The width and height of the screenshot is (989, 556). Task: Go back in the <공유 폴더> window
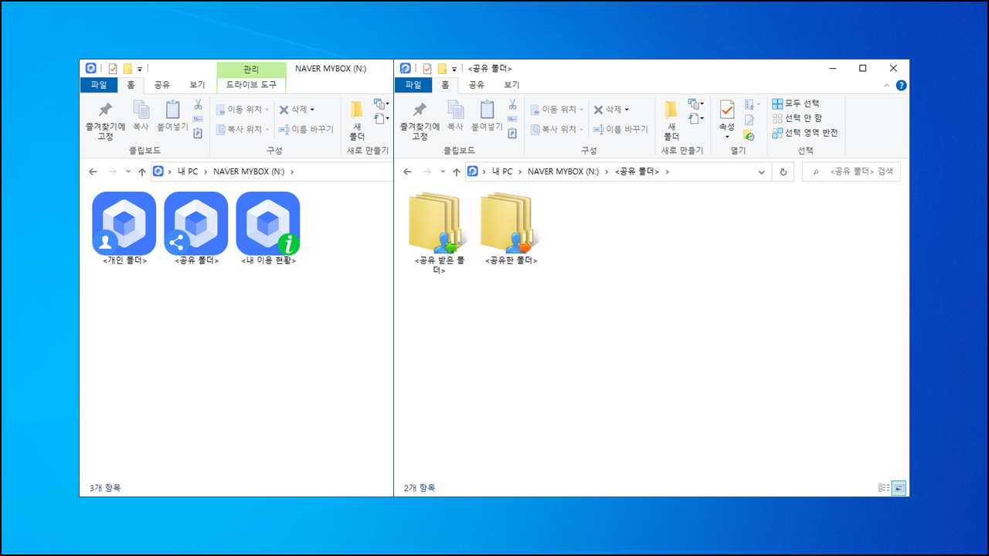point(407,171)
